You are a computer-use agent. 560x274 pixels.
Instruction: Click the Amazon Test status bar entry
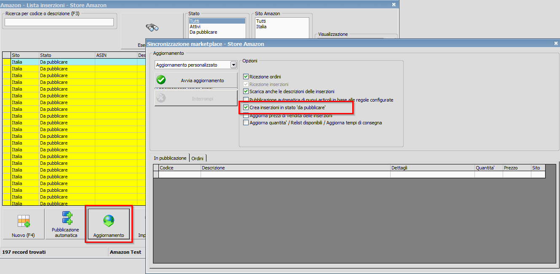pos(126,252)
